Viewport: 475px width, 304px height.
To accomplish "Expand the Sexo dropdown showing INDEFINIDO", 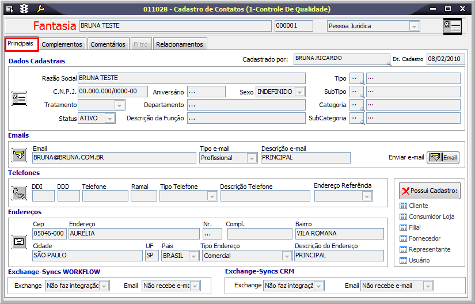I will coord(299,92).
